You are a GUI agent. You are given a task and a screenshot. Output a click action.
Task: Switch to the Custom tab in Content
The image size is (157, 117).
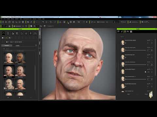click(17, 45)
